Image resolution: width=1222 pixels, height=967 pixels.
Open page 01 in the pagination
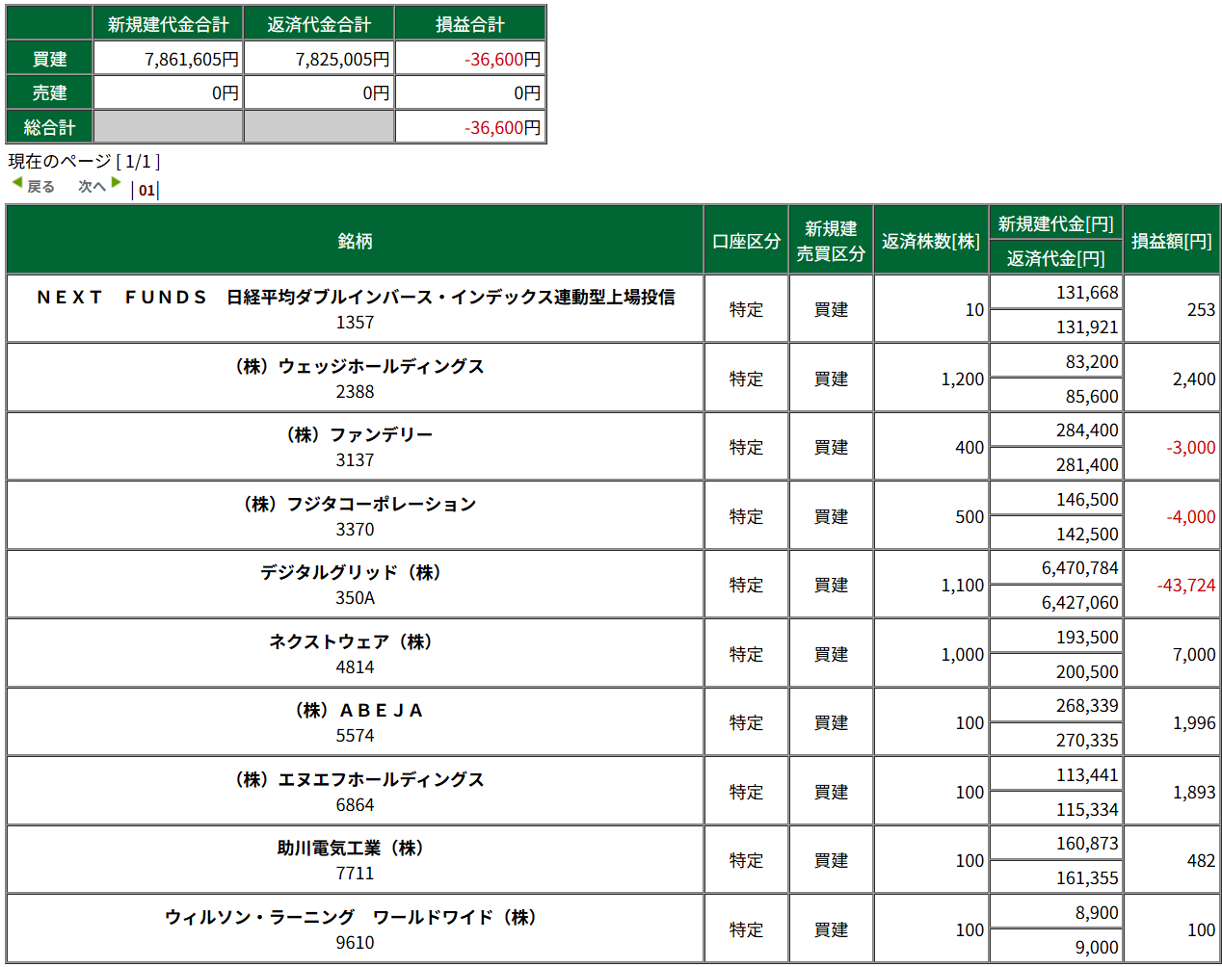(x=146, y=191)
